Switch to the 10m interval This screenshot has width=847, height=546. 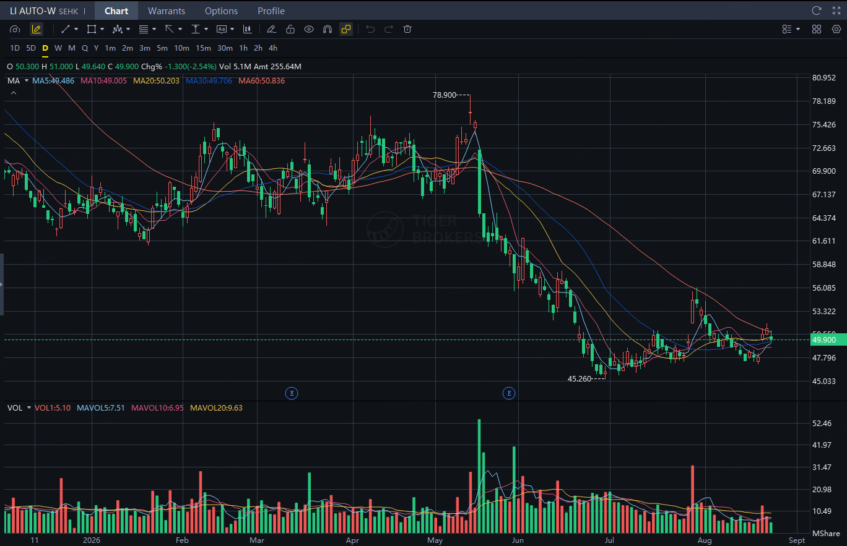click(x=181, y=48)
